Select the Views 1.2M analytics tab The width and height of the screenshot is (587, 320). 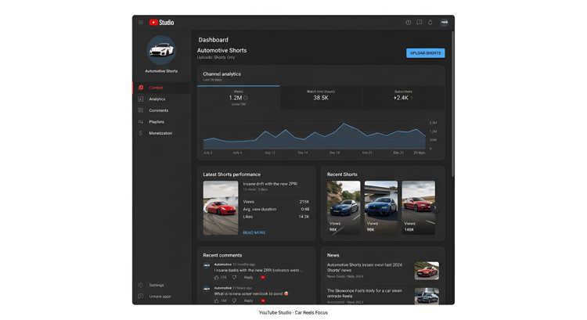[x=239, y=98]
